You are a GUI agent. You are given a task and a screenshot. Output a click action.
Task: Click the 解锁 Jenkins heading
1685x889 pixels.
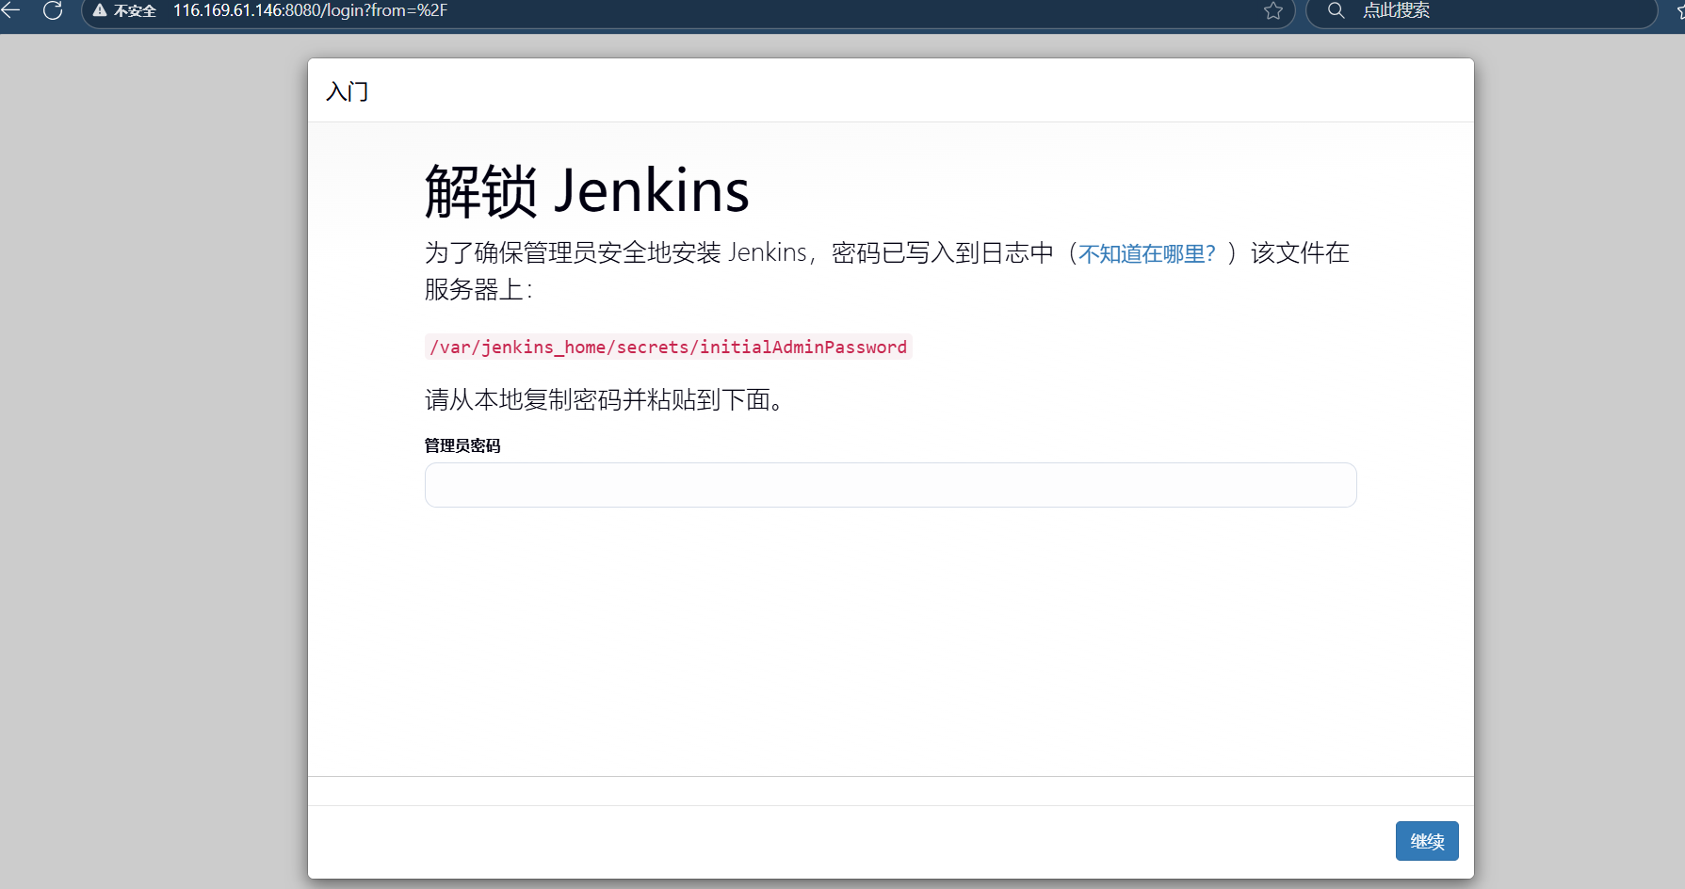pos(587,191)
